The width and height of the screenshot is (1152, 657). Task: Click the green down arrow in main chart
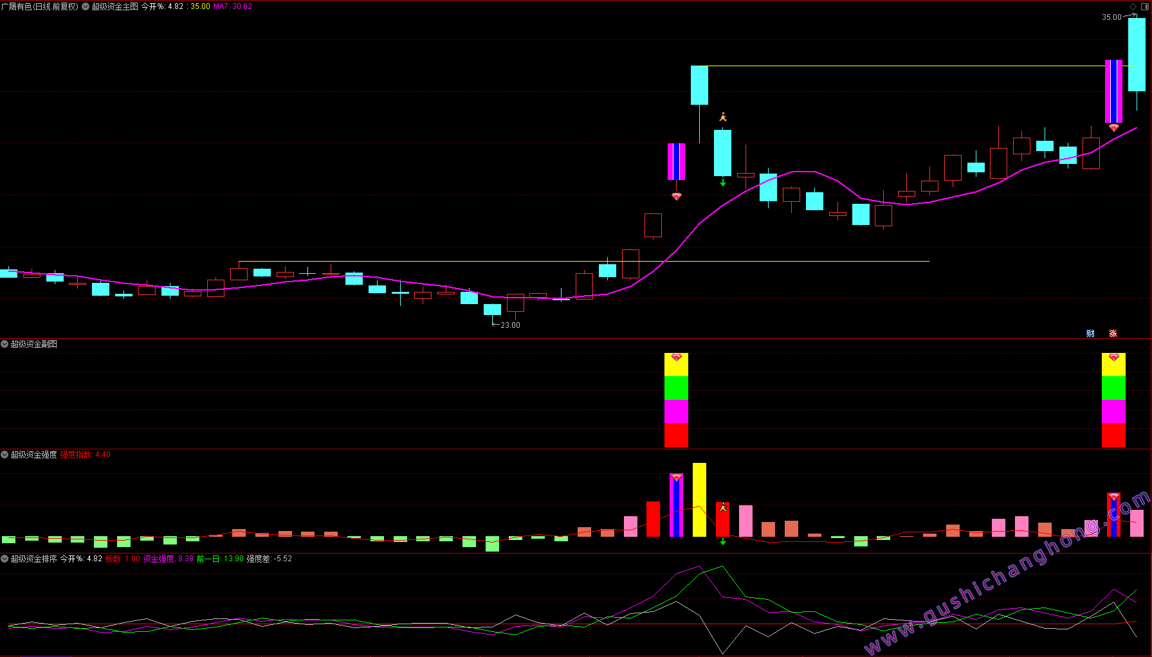tap(723, 183)
